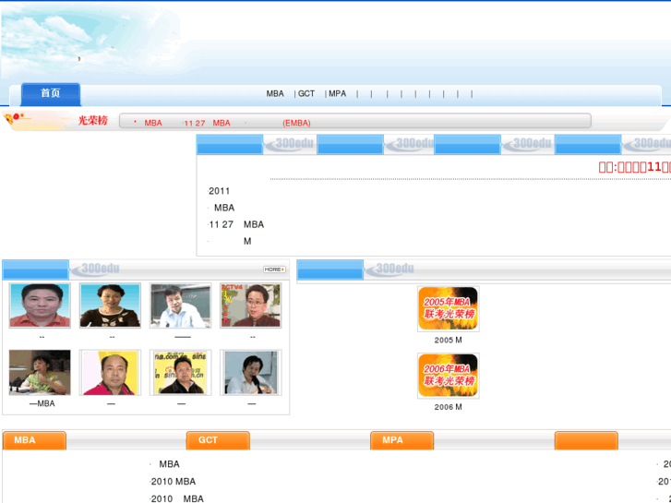Click the red headline containing 11

[634, 167]
